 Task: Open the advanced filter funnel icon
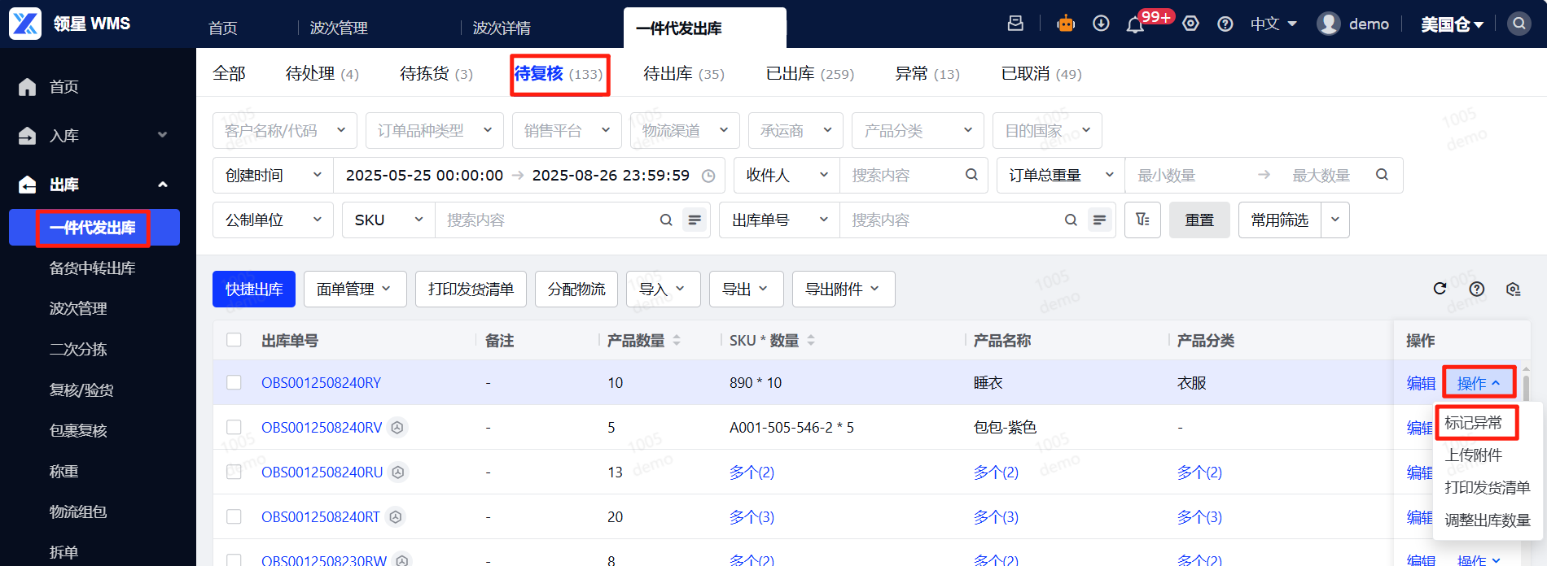tap(1142, 220)
